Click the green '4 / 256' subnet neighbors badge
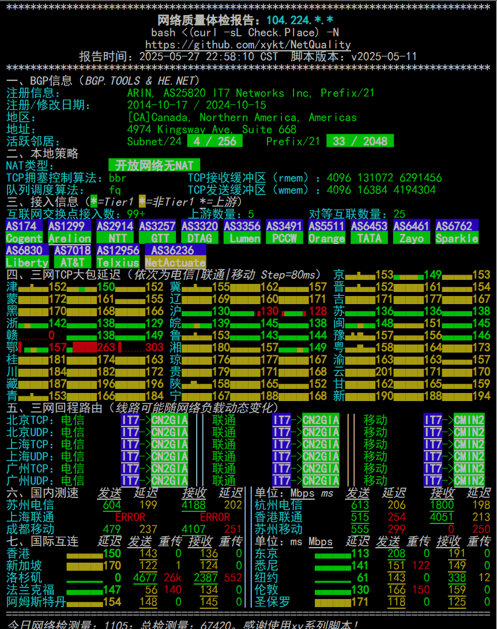The height and width of the screenshot is (629, 497). click(x=215, y=141)
